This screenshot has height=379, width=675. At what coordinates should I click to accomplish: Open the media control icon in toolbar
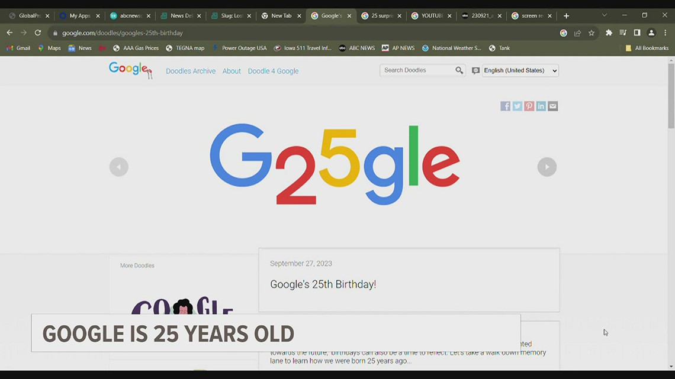[623, 33]
